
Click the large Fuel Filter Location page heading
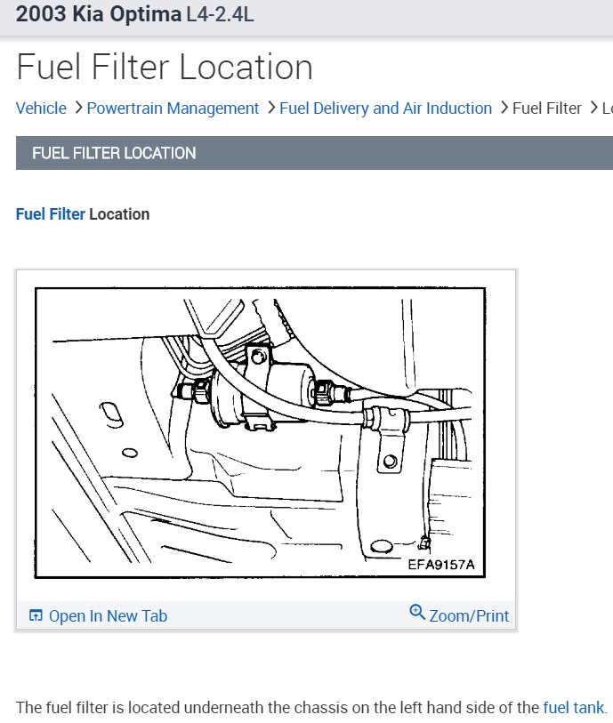point(165,68)
